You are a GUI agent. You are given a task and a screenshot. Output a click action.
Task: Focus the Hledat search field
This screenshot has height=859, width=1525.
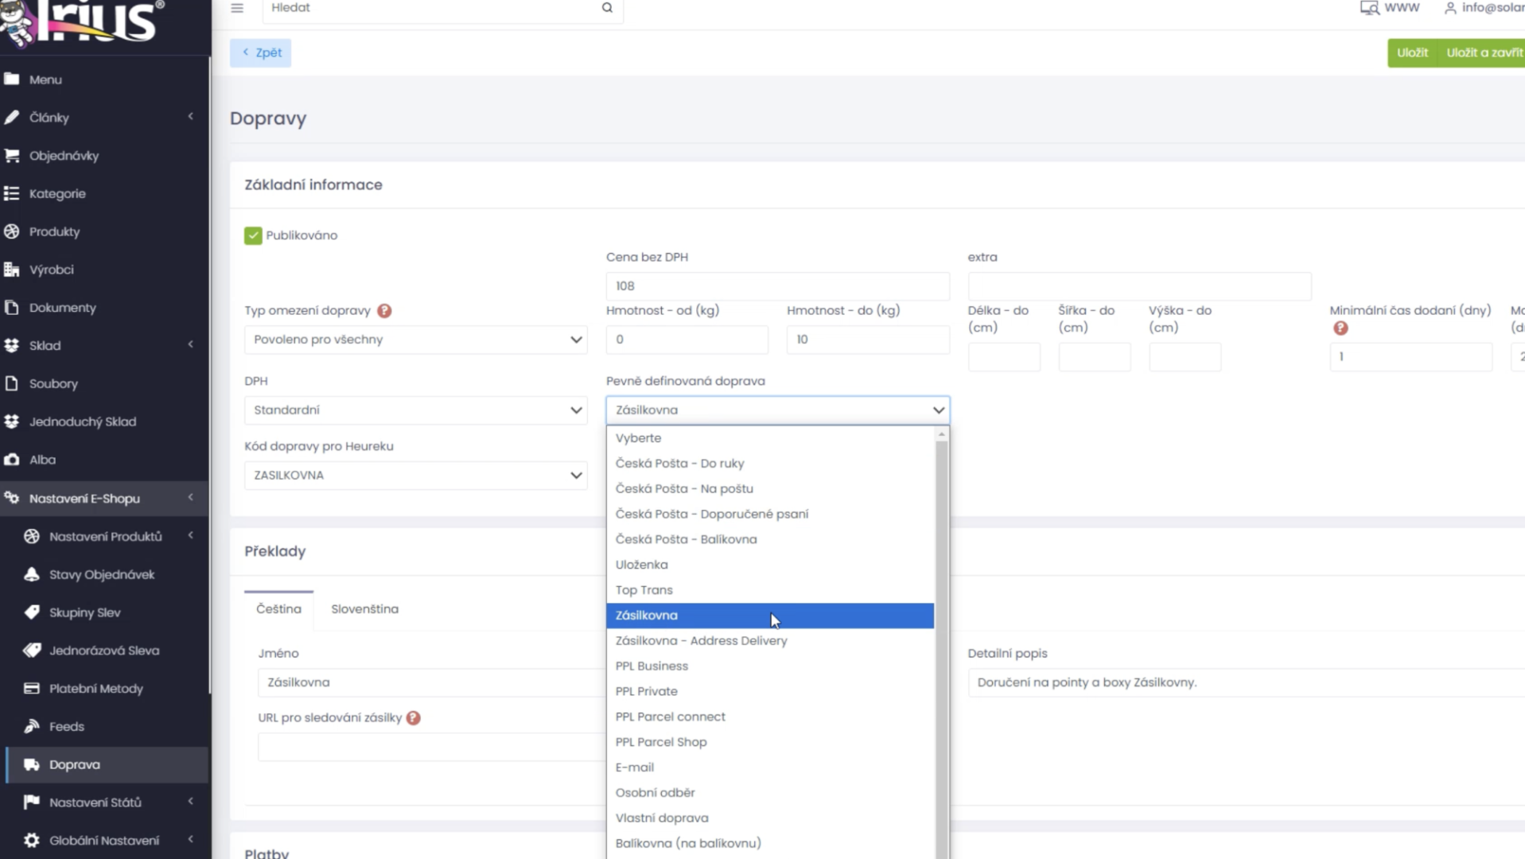pos(434,8)
